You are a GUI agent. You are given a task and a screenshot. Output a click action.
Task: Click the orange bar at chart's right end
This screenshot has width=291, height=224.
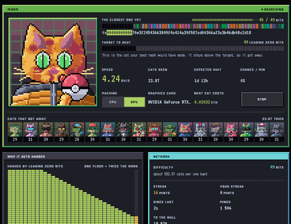(136, 220)
